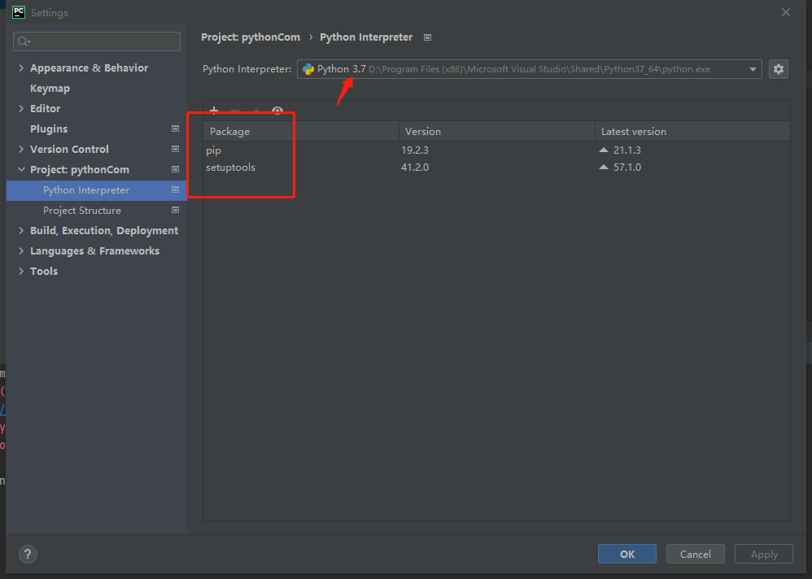Click the settings search field
Viewport: 812px width, 579px height.
tap(96, 41)
